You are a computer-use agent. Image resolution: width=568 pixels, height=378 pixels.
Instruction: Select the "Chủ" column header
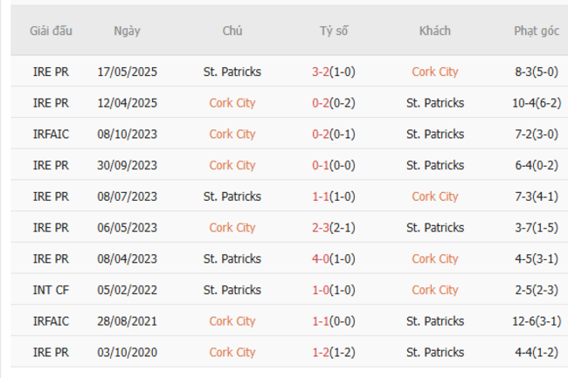click(x=232, y=31)
